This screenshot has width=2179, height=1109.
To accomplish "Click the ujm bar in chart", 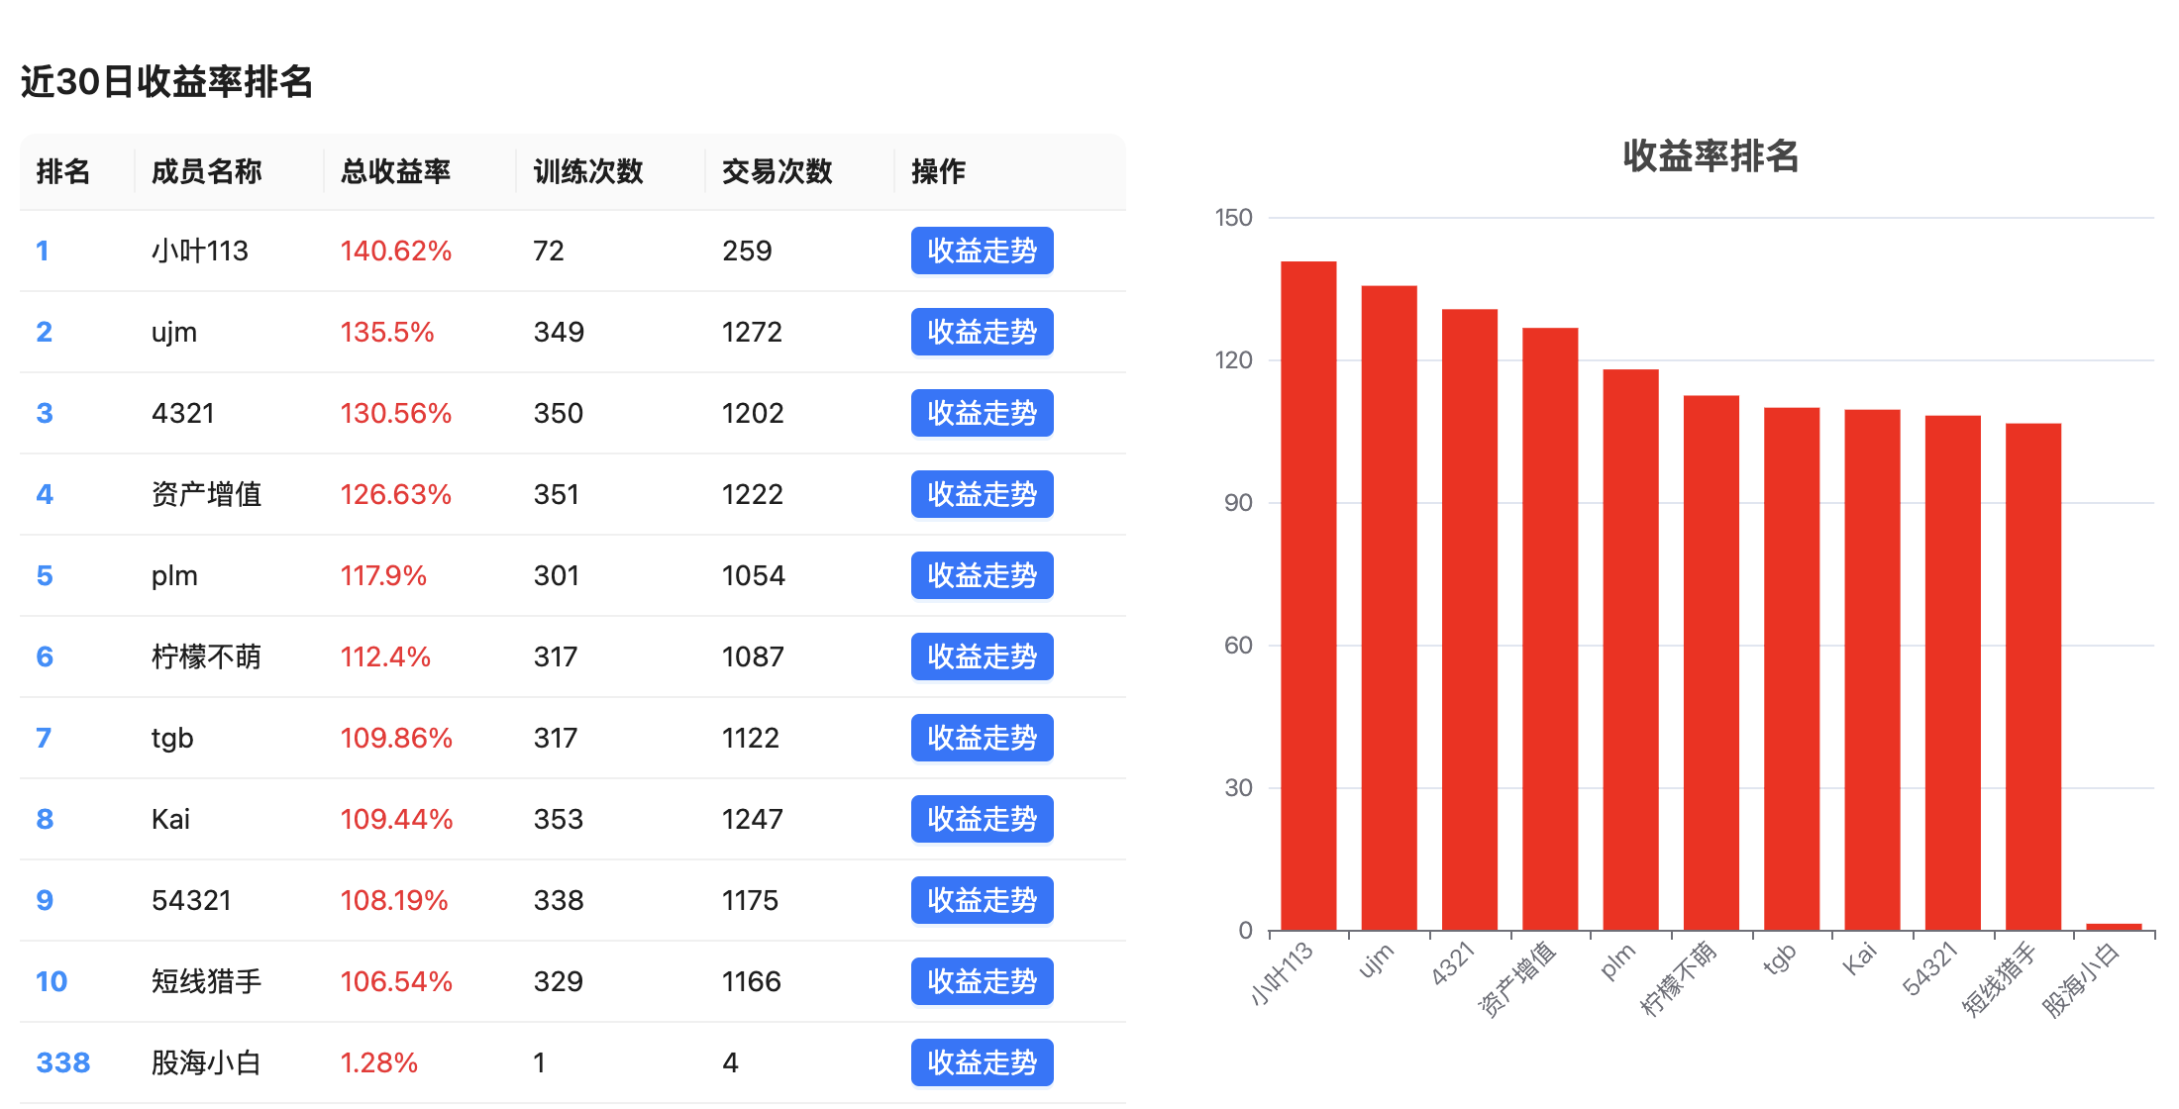I will 1389,608.
